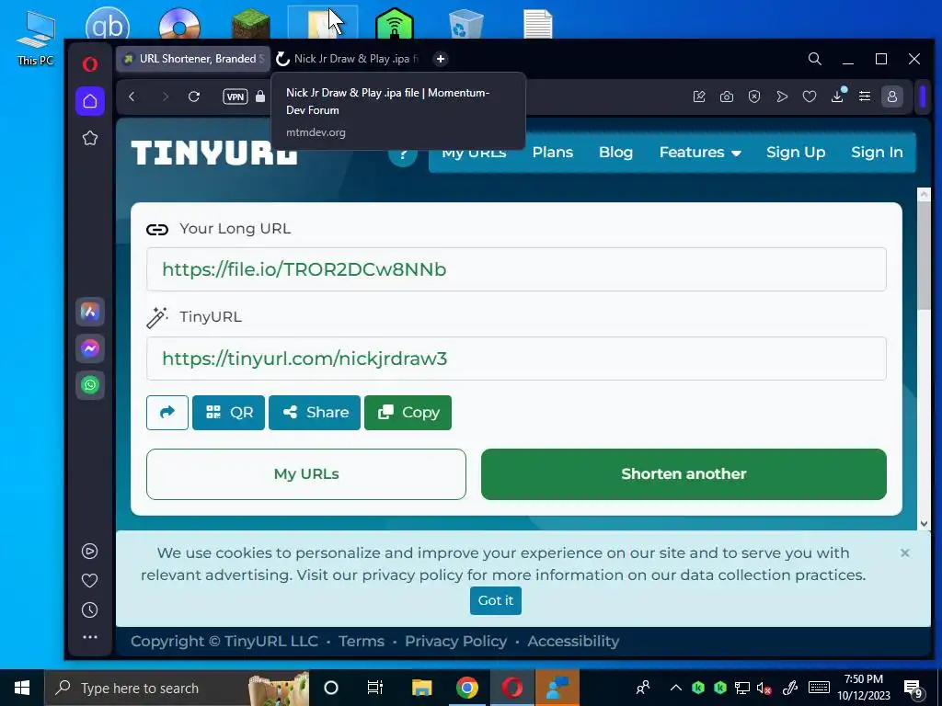Click the Sign In link

pyautogui.click(x=877, y=153)
